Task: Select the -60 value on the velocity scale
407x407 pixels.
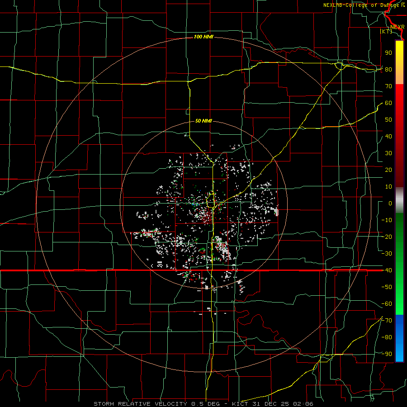Action: [387, 304]
